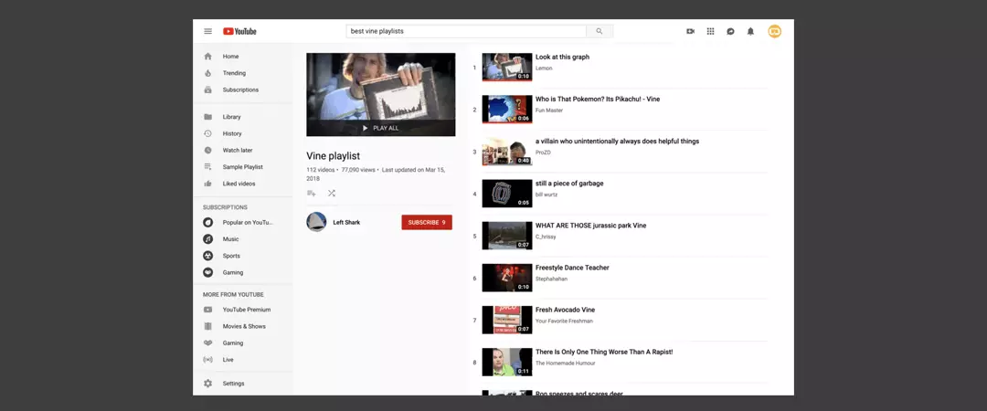Viewport: 987px width, 411px height.
Task: Open 'Fresh Avocado Vine' video title
Action: pos(565,310)
